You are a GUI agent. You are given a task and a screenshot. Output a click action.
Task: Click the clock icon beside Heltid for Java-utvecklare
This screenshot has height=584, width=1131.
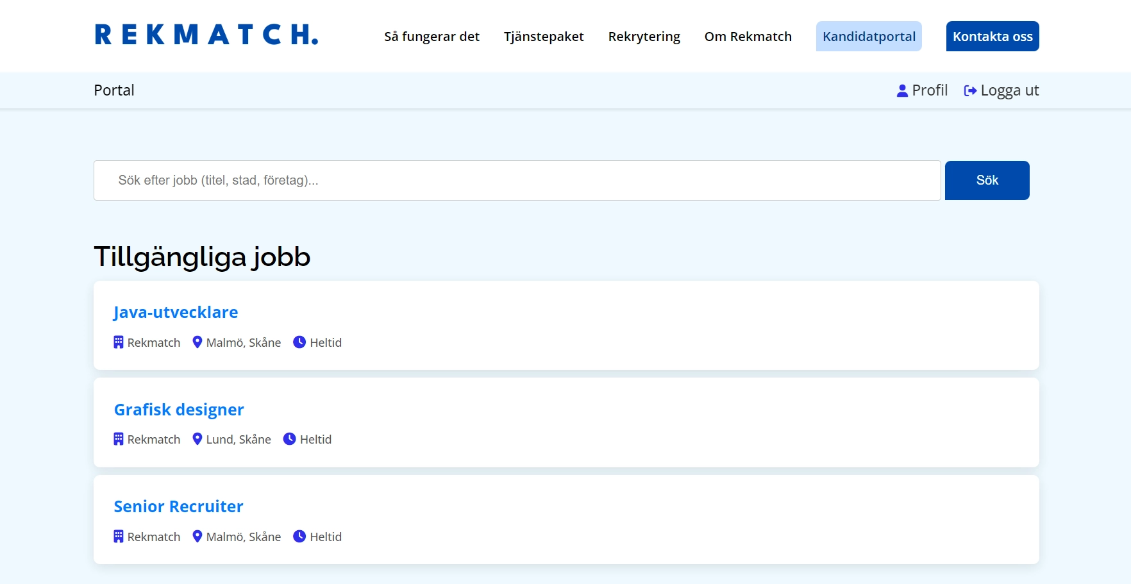299,342
